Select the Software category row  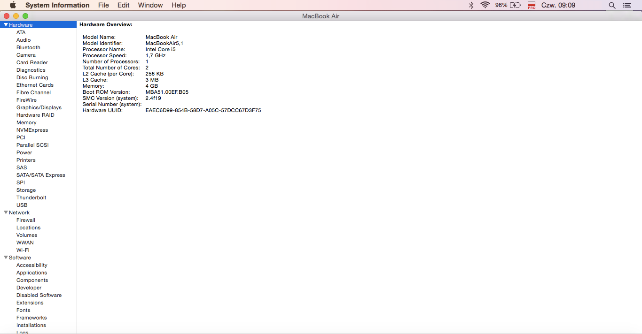[x=39, y=258]
